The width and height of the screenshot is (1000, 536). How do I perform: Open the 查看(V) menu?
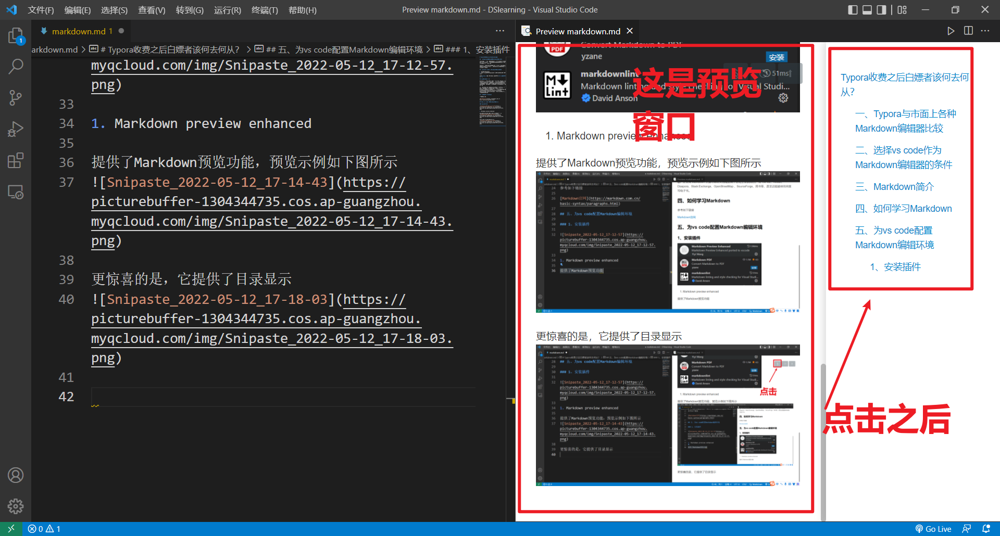[x=152, y=10]
